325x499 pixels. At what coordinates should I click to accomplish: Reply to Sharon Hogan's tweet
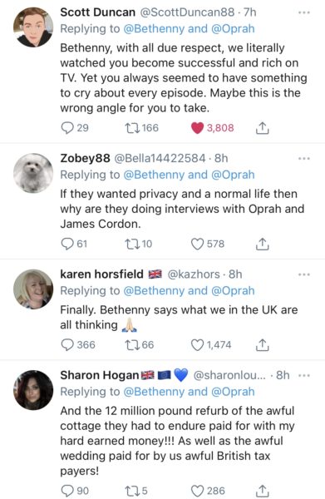(67, 491)
